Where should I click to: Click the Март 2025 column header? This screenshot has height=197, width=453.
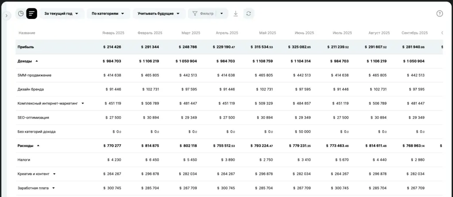[191, 33]
